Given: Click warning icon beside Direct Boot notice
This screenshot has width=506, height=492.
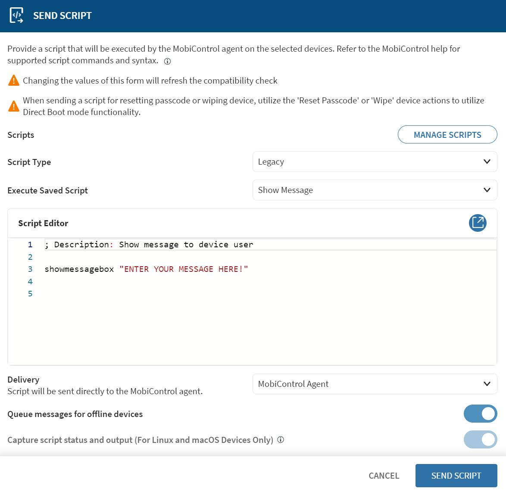Looking at the screenshot, I should click(14, 106).
